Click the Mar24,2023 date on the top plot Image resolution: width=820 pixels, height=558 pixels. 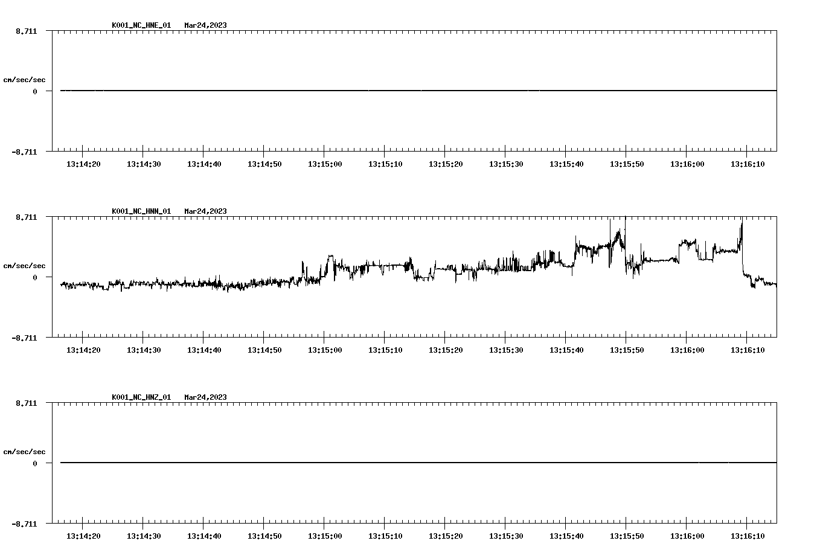tap(205, 25)
